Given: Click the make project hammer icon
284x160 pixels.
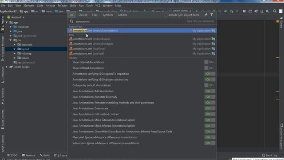Looking at the screenshot, I should pyautogui.click(x=145, y=11).
